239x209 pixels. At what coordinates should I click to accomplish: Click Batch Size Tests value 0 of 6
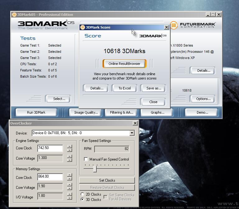53,76
